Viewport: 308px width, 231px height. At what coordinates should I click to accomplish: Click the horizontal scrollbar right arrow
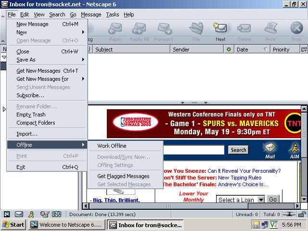pyautogui.click(x=297, y=206)
